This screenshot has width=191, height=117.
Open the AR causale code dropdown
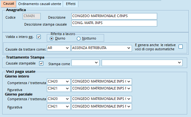click(x=59, y=48)
